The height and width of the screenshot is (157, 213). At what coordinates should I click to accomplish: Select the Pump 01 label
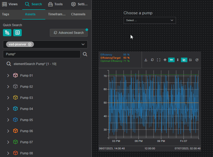(26, 76)
